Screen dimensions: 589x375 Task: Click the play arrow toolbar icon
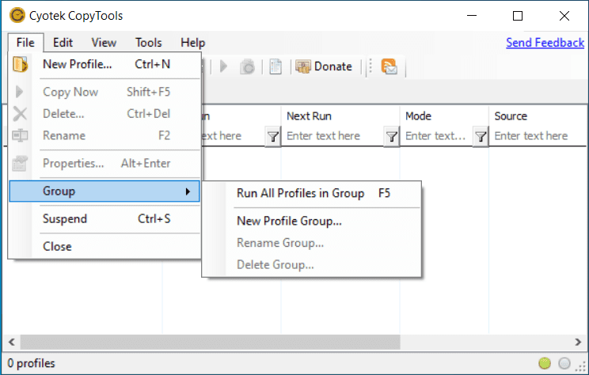coord(224,66)
